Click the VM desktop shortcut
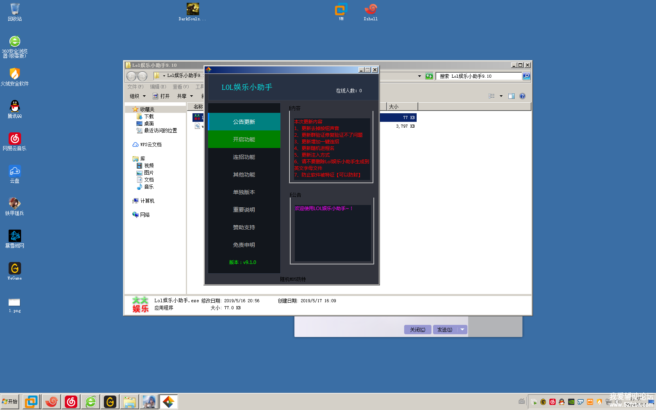Image resolution: width=656 pixels, height=410 pixels. click(x=341, y=12)
